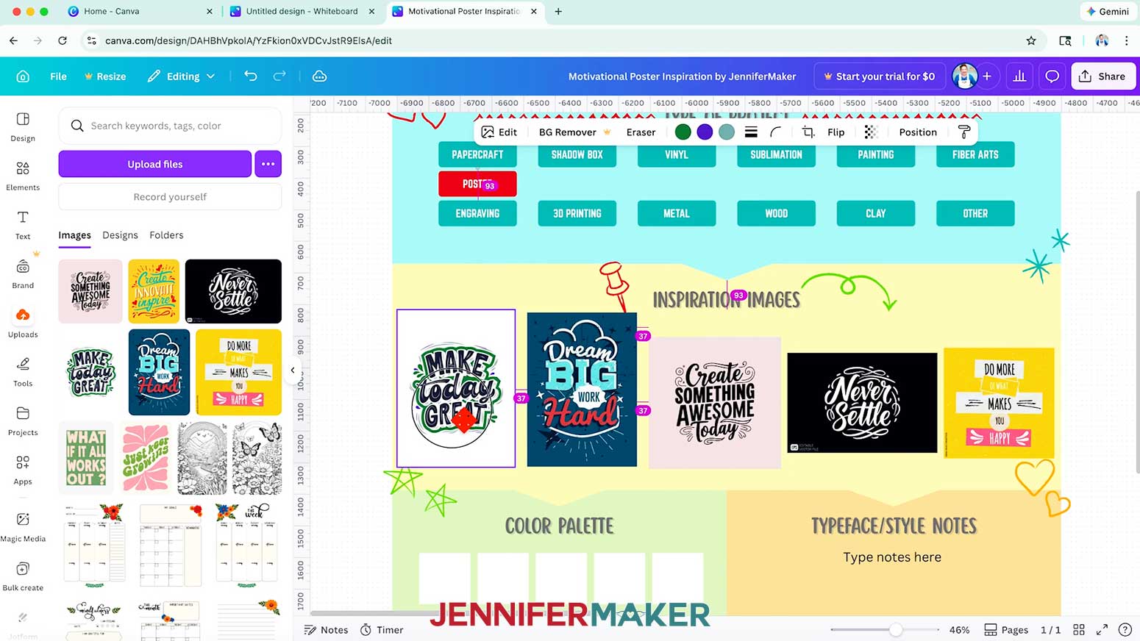
Task: Switch to the Designs tab
Action: [120, 235]
